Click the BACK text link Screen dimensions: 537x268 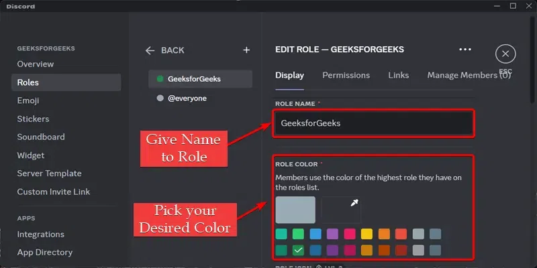pyautogui.click(x=173, y=51)
